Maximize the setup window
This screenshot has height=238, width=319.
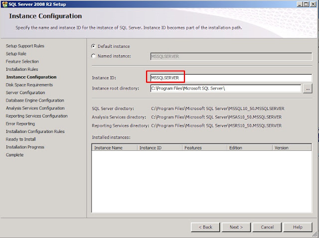306,4
